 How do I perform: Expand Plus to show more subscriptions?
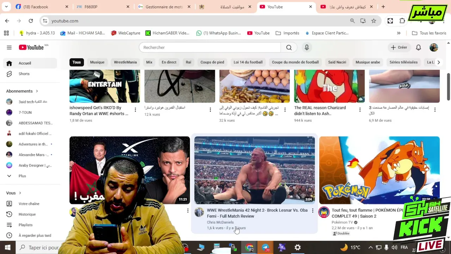click(30, 176)
